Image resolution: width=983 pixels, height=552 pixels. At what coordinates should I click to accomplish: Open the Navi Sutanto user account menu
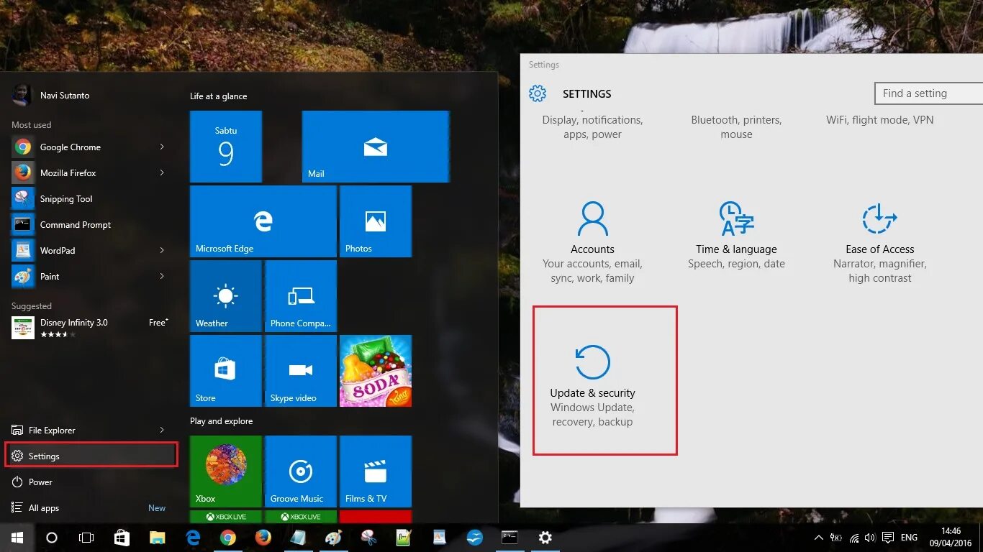click(51, 95)
